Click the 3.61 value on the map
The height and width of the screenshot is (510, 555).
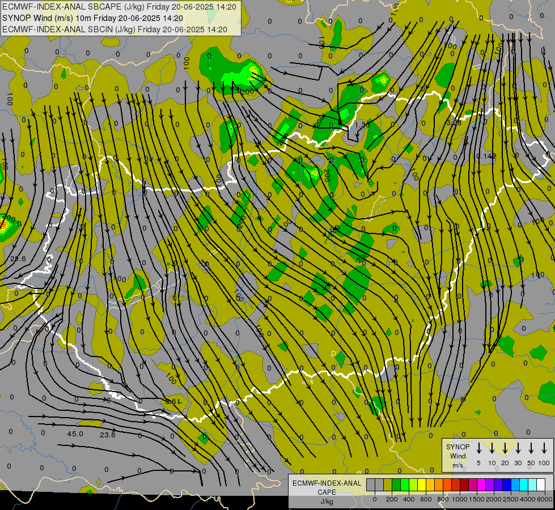coord(173,402)
